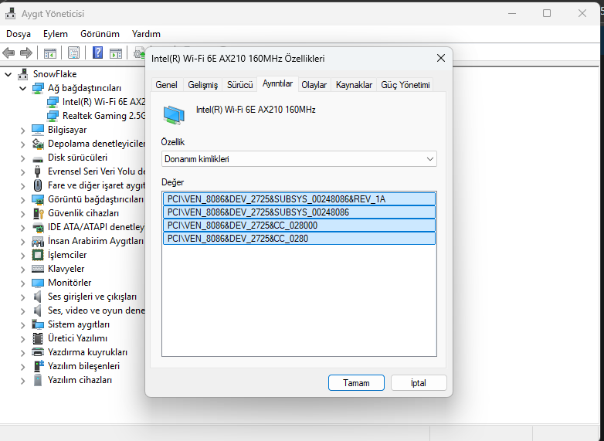This screenshot has width=604, height=441.
Task: Collapse the Ağ bağdaştırıcıları branch
Action: tap(22, 89)
